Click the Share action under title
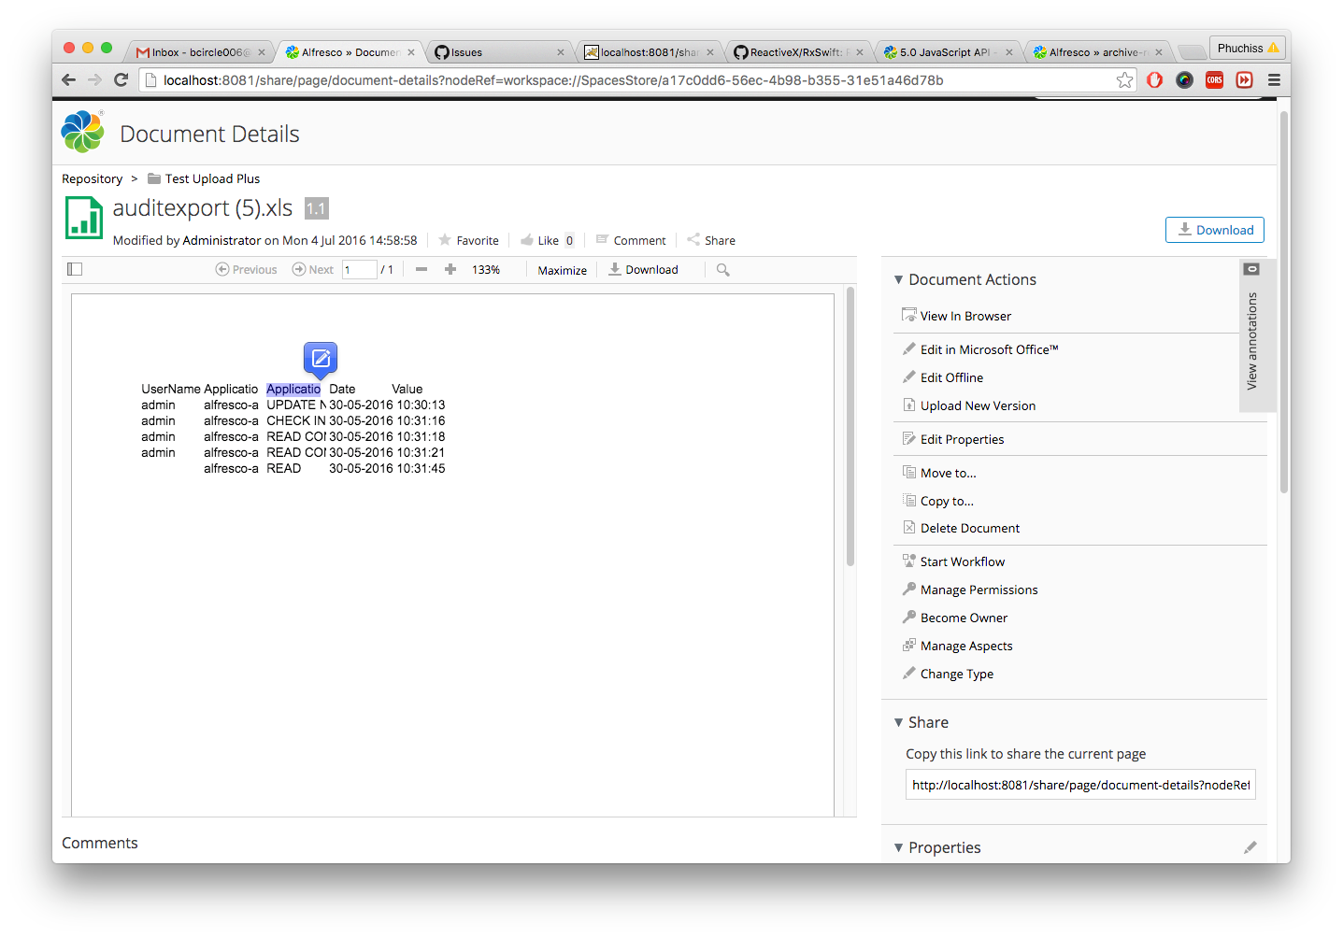Screen dimensions: 1343x938 (x=711, y=240)
